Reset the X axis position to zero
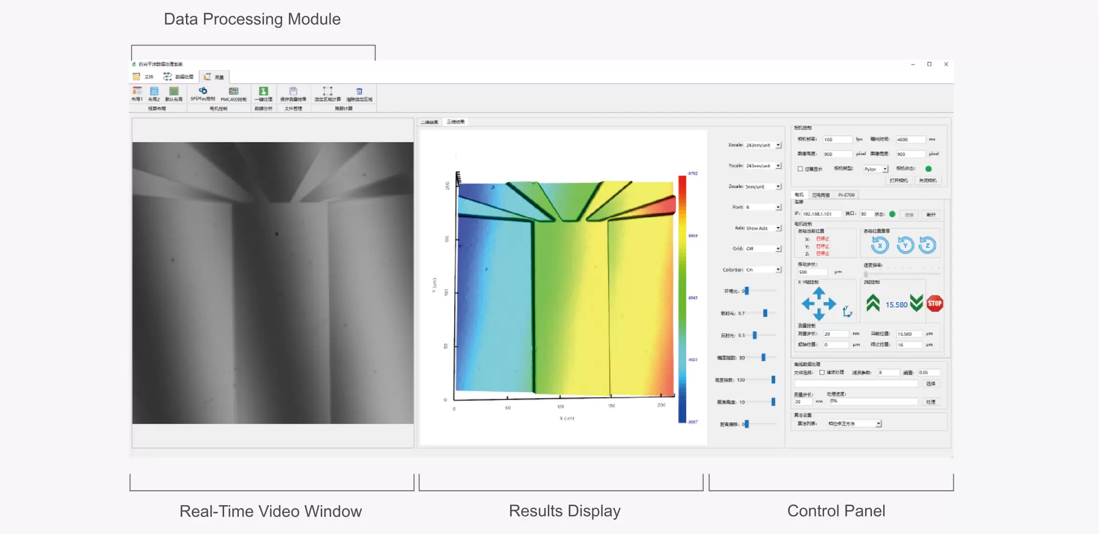Image resolution: width=1099 pixels, height=534 pixels. pyautogui.click(x=880, y=245)
